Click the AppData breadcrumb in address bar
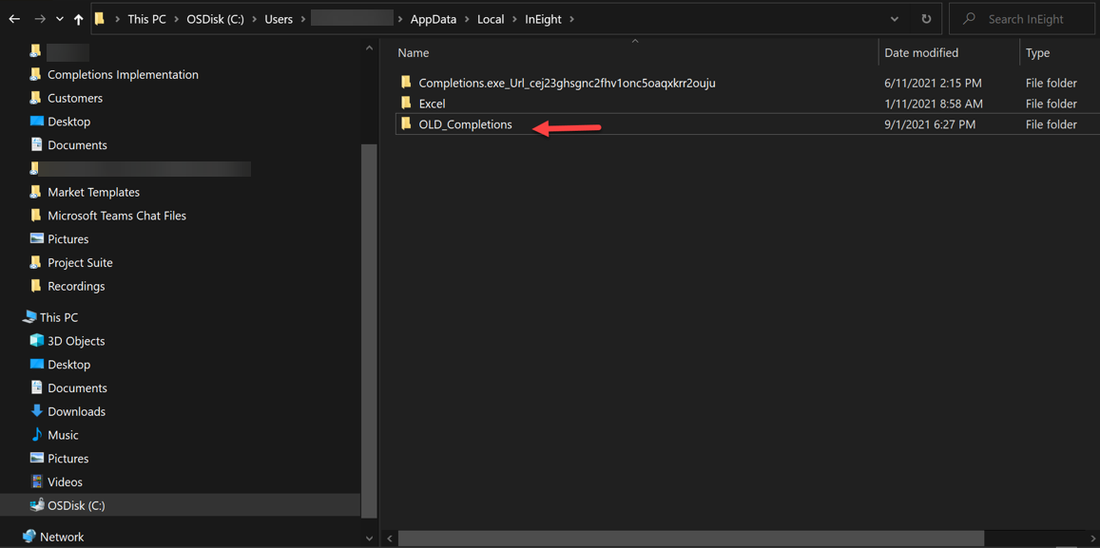 (433, 19)
